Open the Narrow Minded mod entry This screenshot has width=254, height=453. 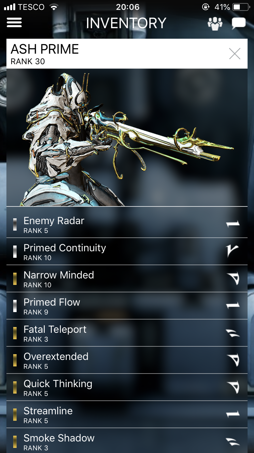click(127, 278)
